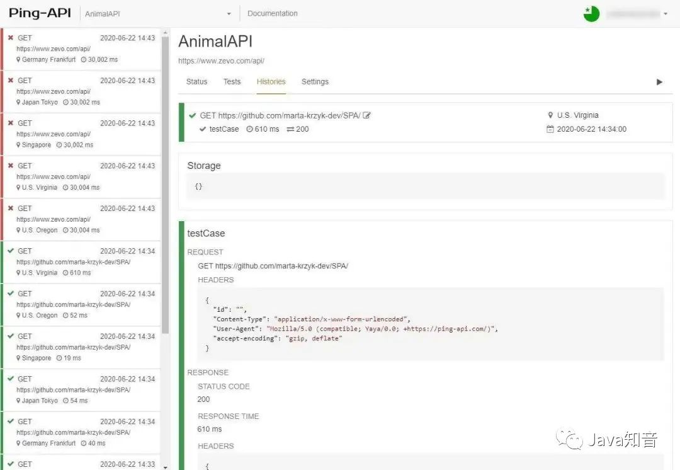
Task: Click the green checkmark on the Singapore 19 ms entry
Action: [x=10, y=336]
